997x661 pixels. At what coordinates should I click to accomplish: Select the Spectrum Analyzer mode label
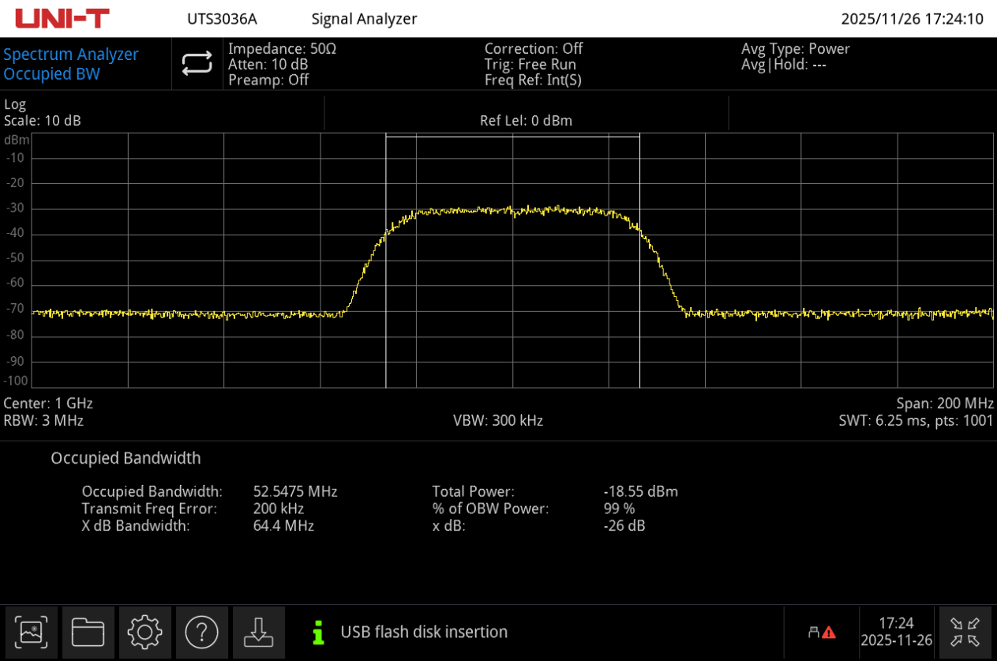[x=71, y=54]
